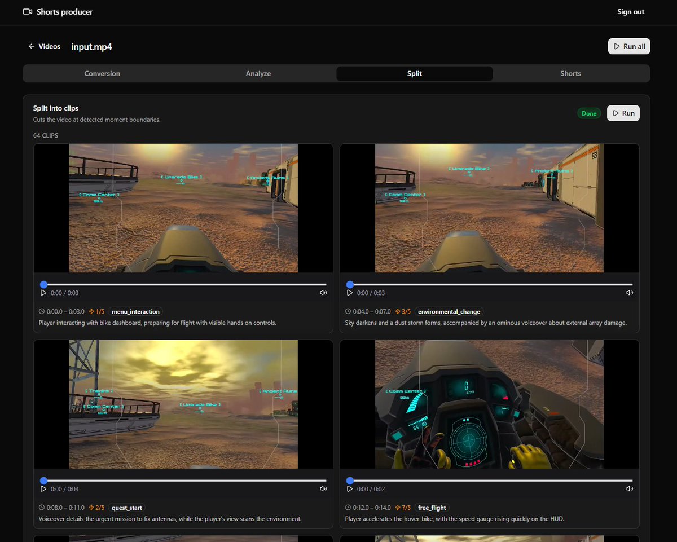Click the description about fixing antennas
Viewport: 677px width, 542px height.
(170, 519)
